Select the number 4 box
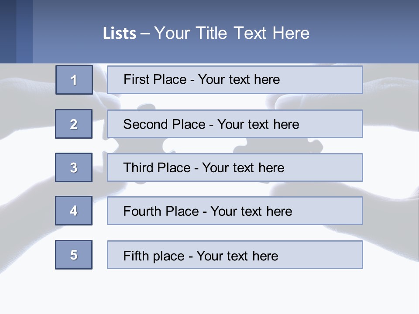The height and width of the screenshot is (314, 419). [74, 211]
